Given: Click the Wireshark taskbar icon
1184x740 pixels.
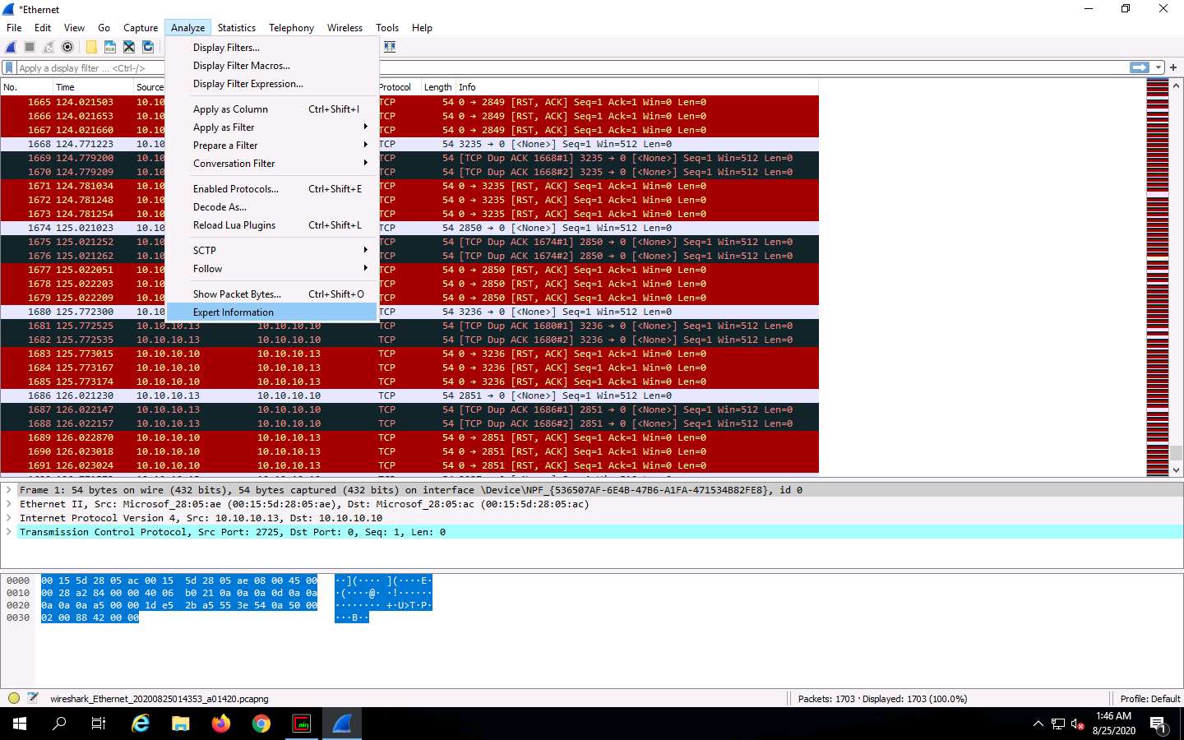Looking at the screenshot, I should click(342, 724).
